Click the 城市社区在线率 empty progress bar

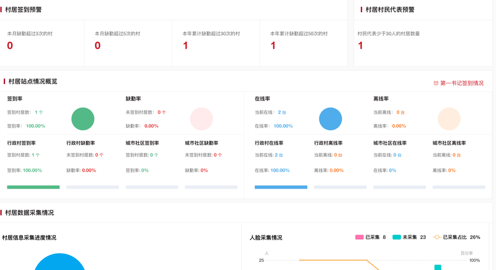tap(399, 187)
